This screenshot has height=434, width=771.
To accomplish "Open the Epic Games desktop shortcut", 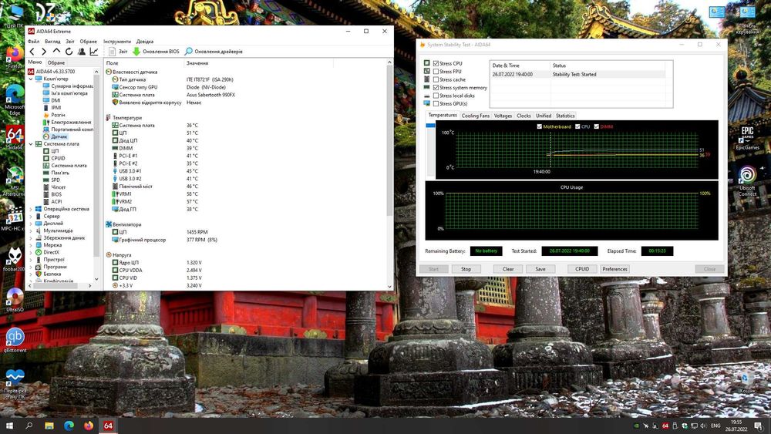I will tap(747, 138).
